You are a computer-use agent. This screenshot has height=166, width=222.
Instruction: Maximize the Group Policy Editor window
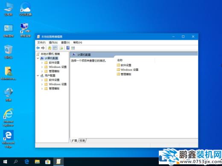tap(183, 37)
